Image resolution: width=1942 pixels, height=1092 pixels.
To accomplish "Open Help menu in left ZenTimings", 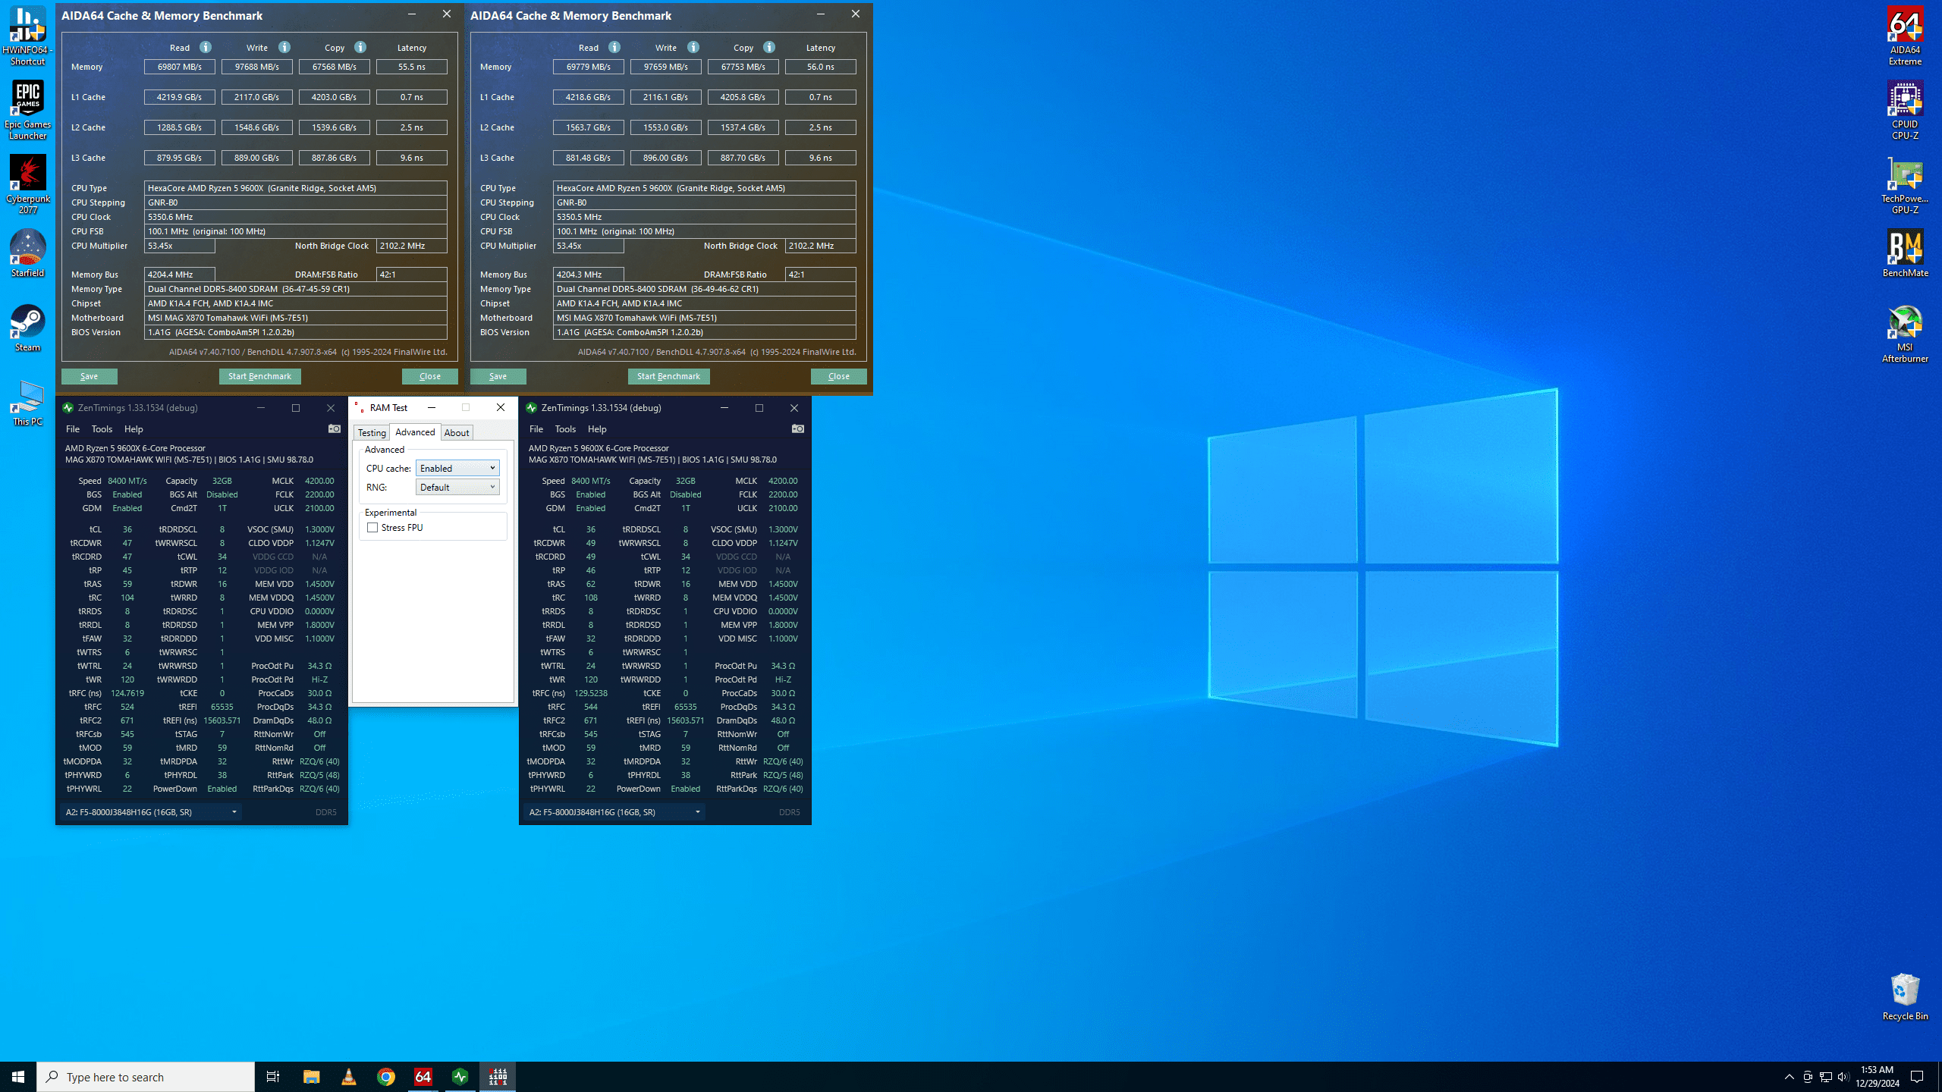I will 134,429.
